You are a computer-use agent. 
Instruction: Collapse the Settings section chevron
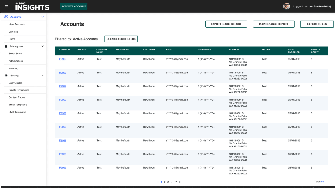pos(42,76)
